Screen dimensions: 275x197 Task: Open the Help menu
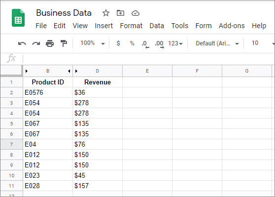(259, 26)
